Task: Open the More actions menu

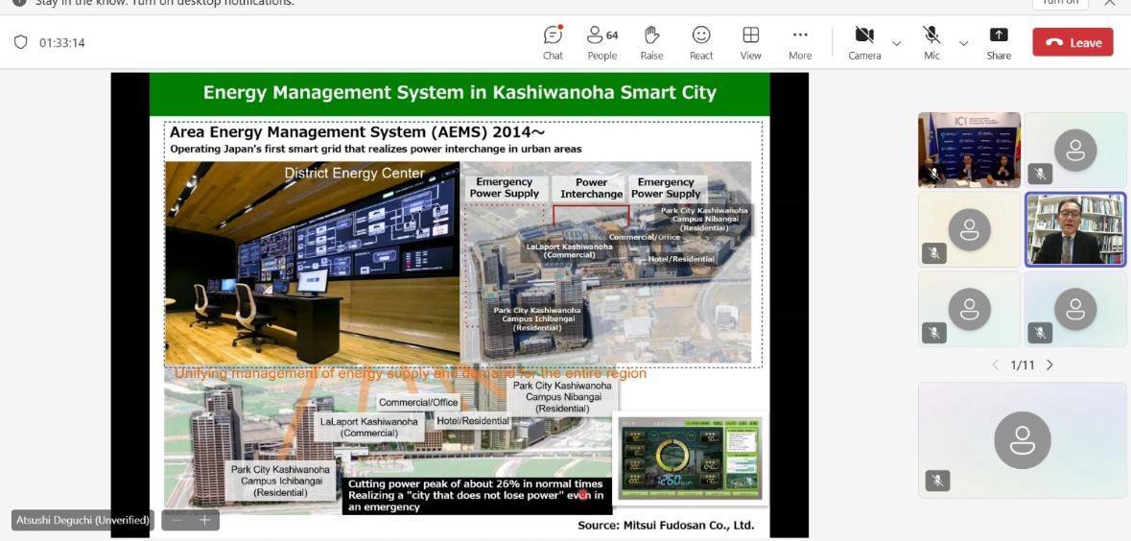Action: pyautogui.click(x=800, y=42)
